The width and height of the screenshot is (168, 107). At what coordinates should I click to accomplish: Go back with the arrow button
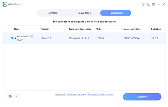coord(17,96)
